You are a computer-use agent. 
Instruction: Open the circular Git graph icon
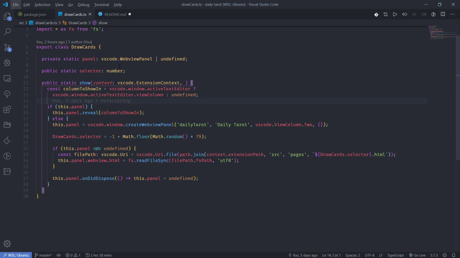[x=7, y=156]
